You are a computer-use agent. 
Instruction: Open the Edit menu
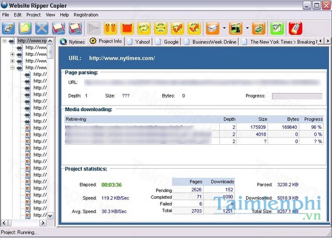point(18,15)
